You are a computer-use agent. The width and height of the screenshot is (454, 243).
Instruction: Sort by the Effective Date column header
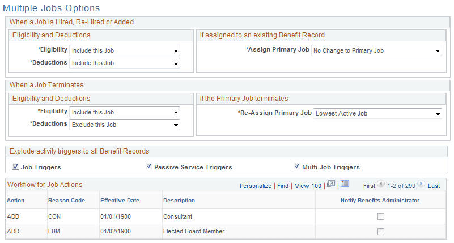[120, 200]
